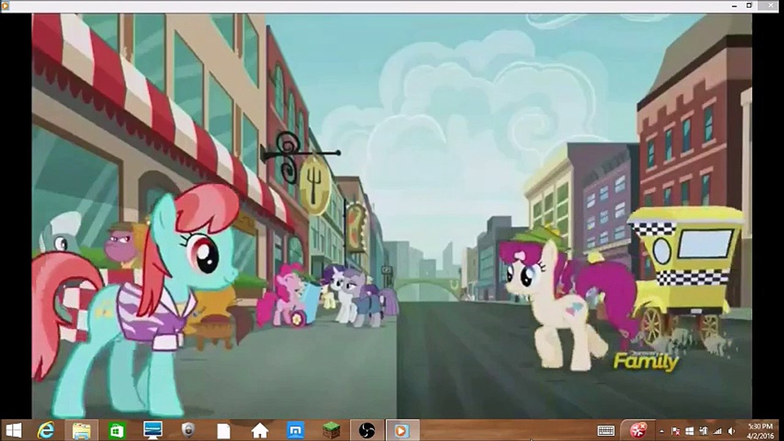Click the Windows logo tray icon
The width and height of the screenshot is (784, 441).
(690, 431)
